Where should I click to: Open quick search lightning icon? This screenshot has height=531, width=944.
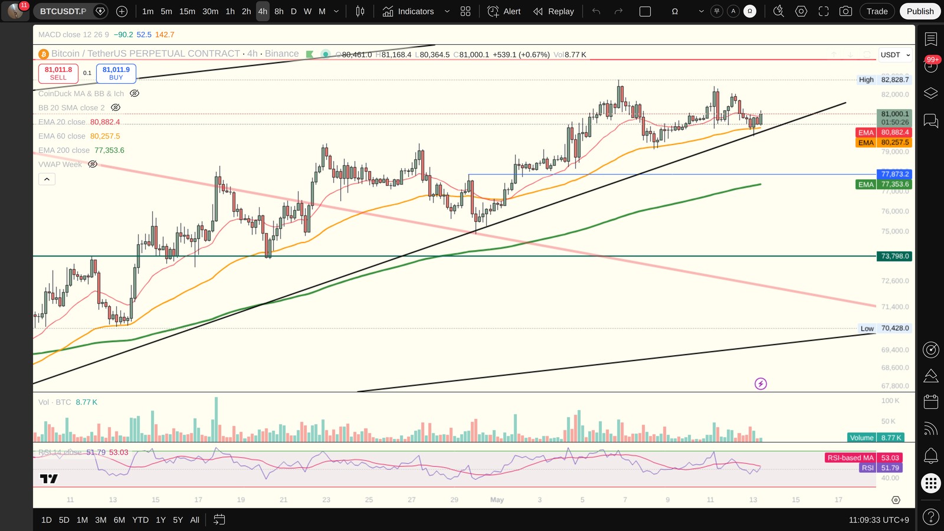[x=779, y=11]
